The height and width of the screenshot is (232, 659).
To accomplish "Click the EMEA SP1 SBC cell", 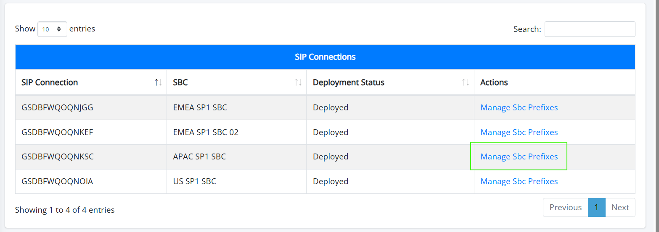I will click(236, 107).
